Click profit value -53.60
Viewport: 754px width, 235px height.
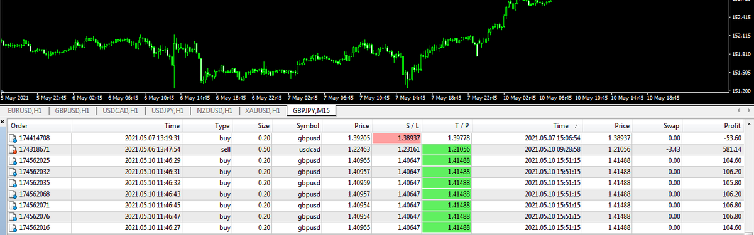(x=733, y=138)
